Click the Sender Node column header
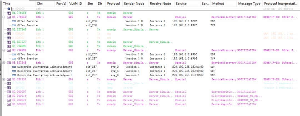 click(x=135, y=4)
